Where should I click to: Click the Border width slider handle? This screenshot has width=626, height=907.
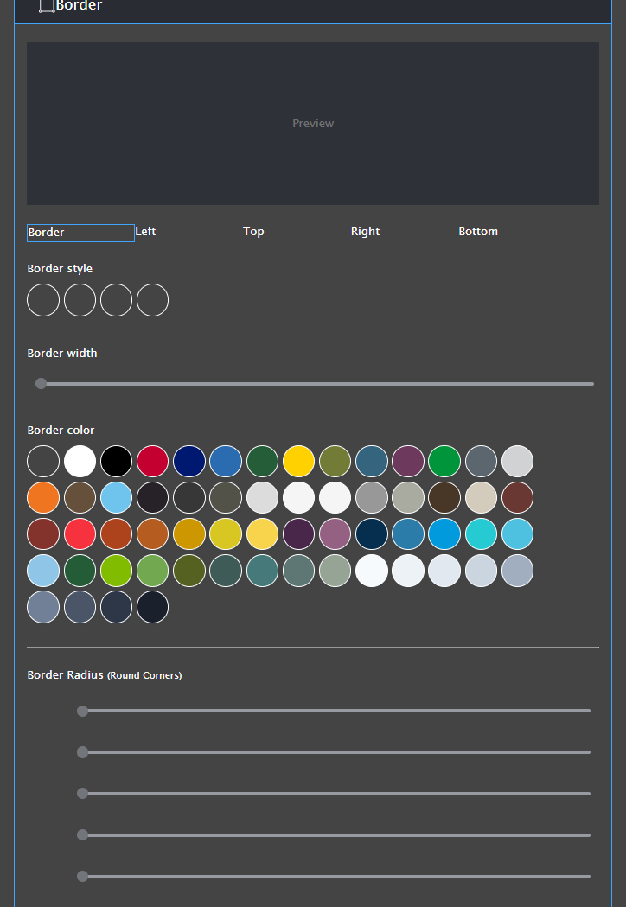point(41,384)
